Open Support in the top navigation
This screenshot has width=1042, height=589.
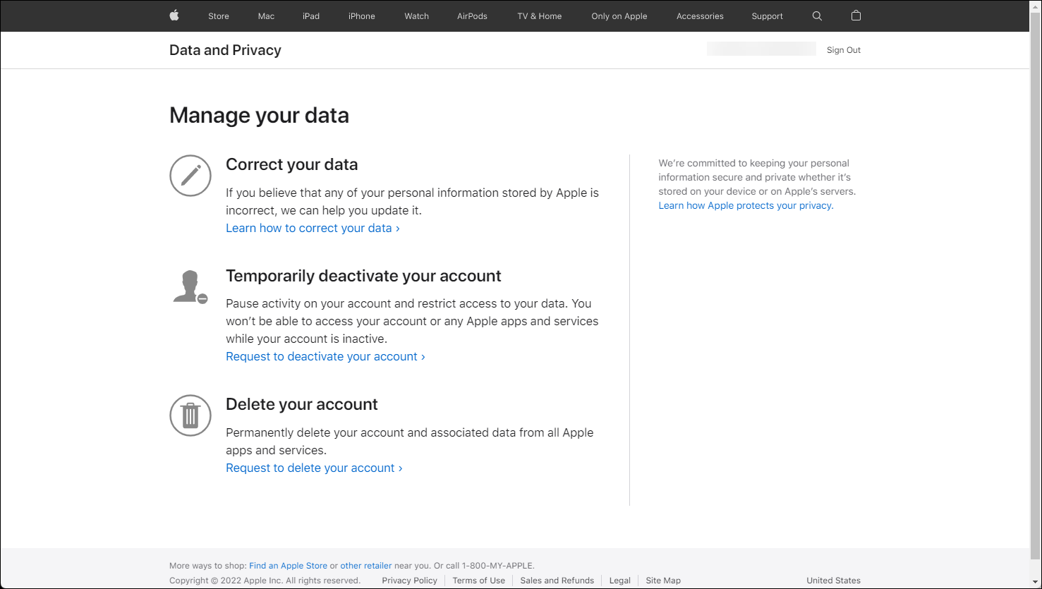(767, 16)
